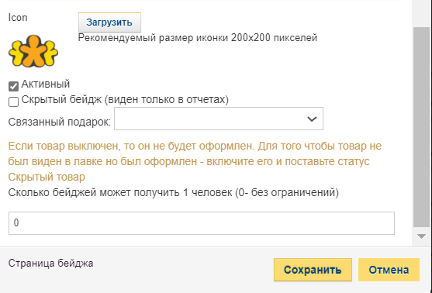Click the Связанный подарок field label
432x293 pixels.
60,122
